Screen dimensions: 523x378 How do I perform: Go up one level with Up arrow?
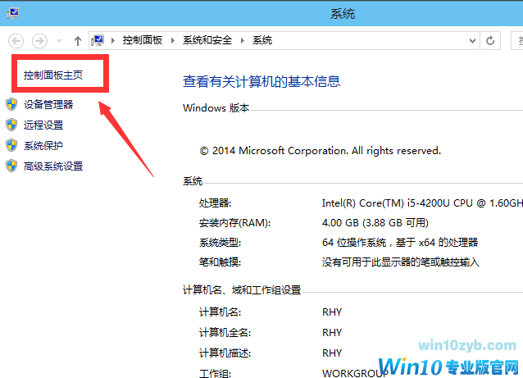point(78,41)
